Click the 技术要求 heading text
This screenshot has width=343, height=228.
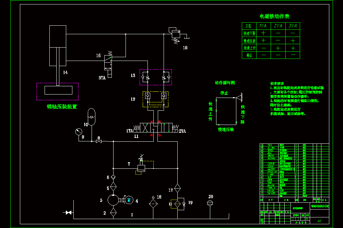coord(277,84)
